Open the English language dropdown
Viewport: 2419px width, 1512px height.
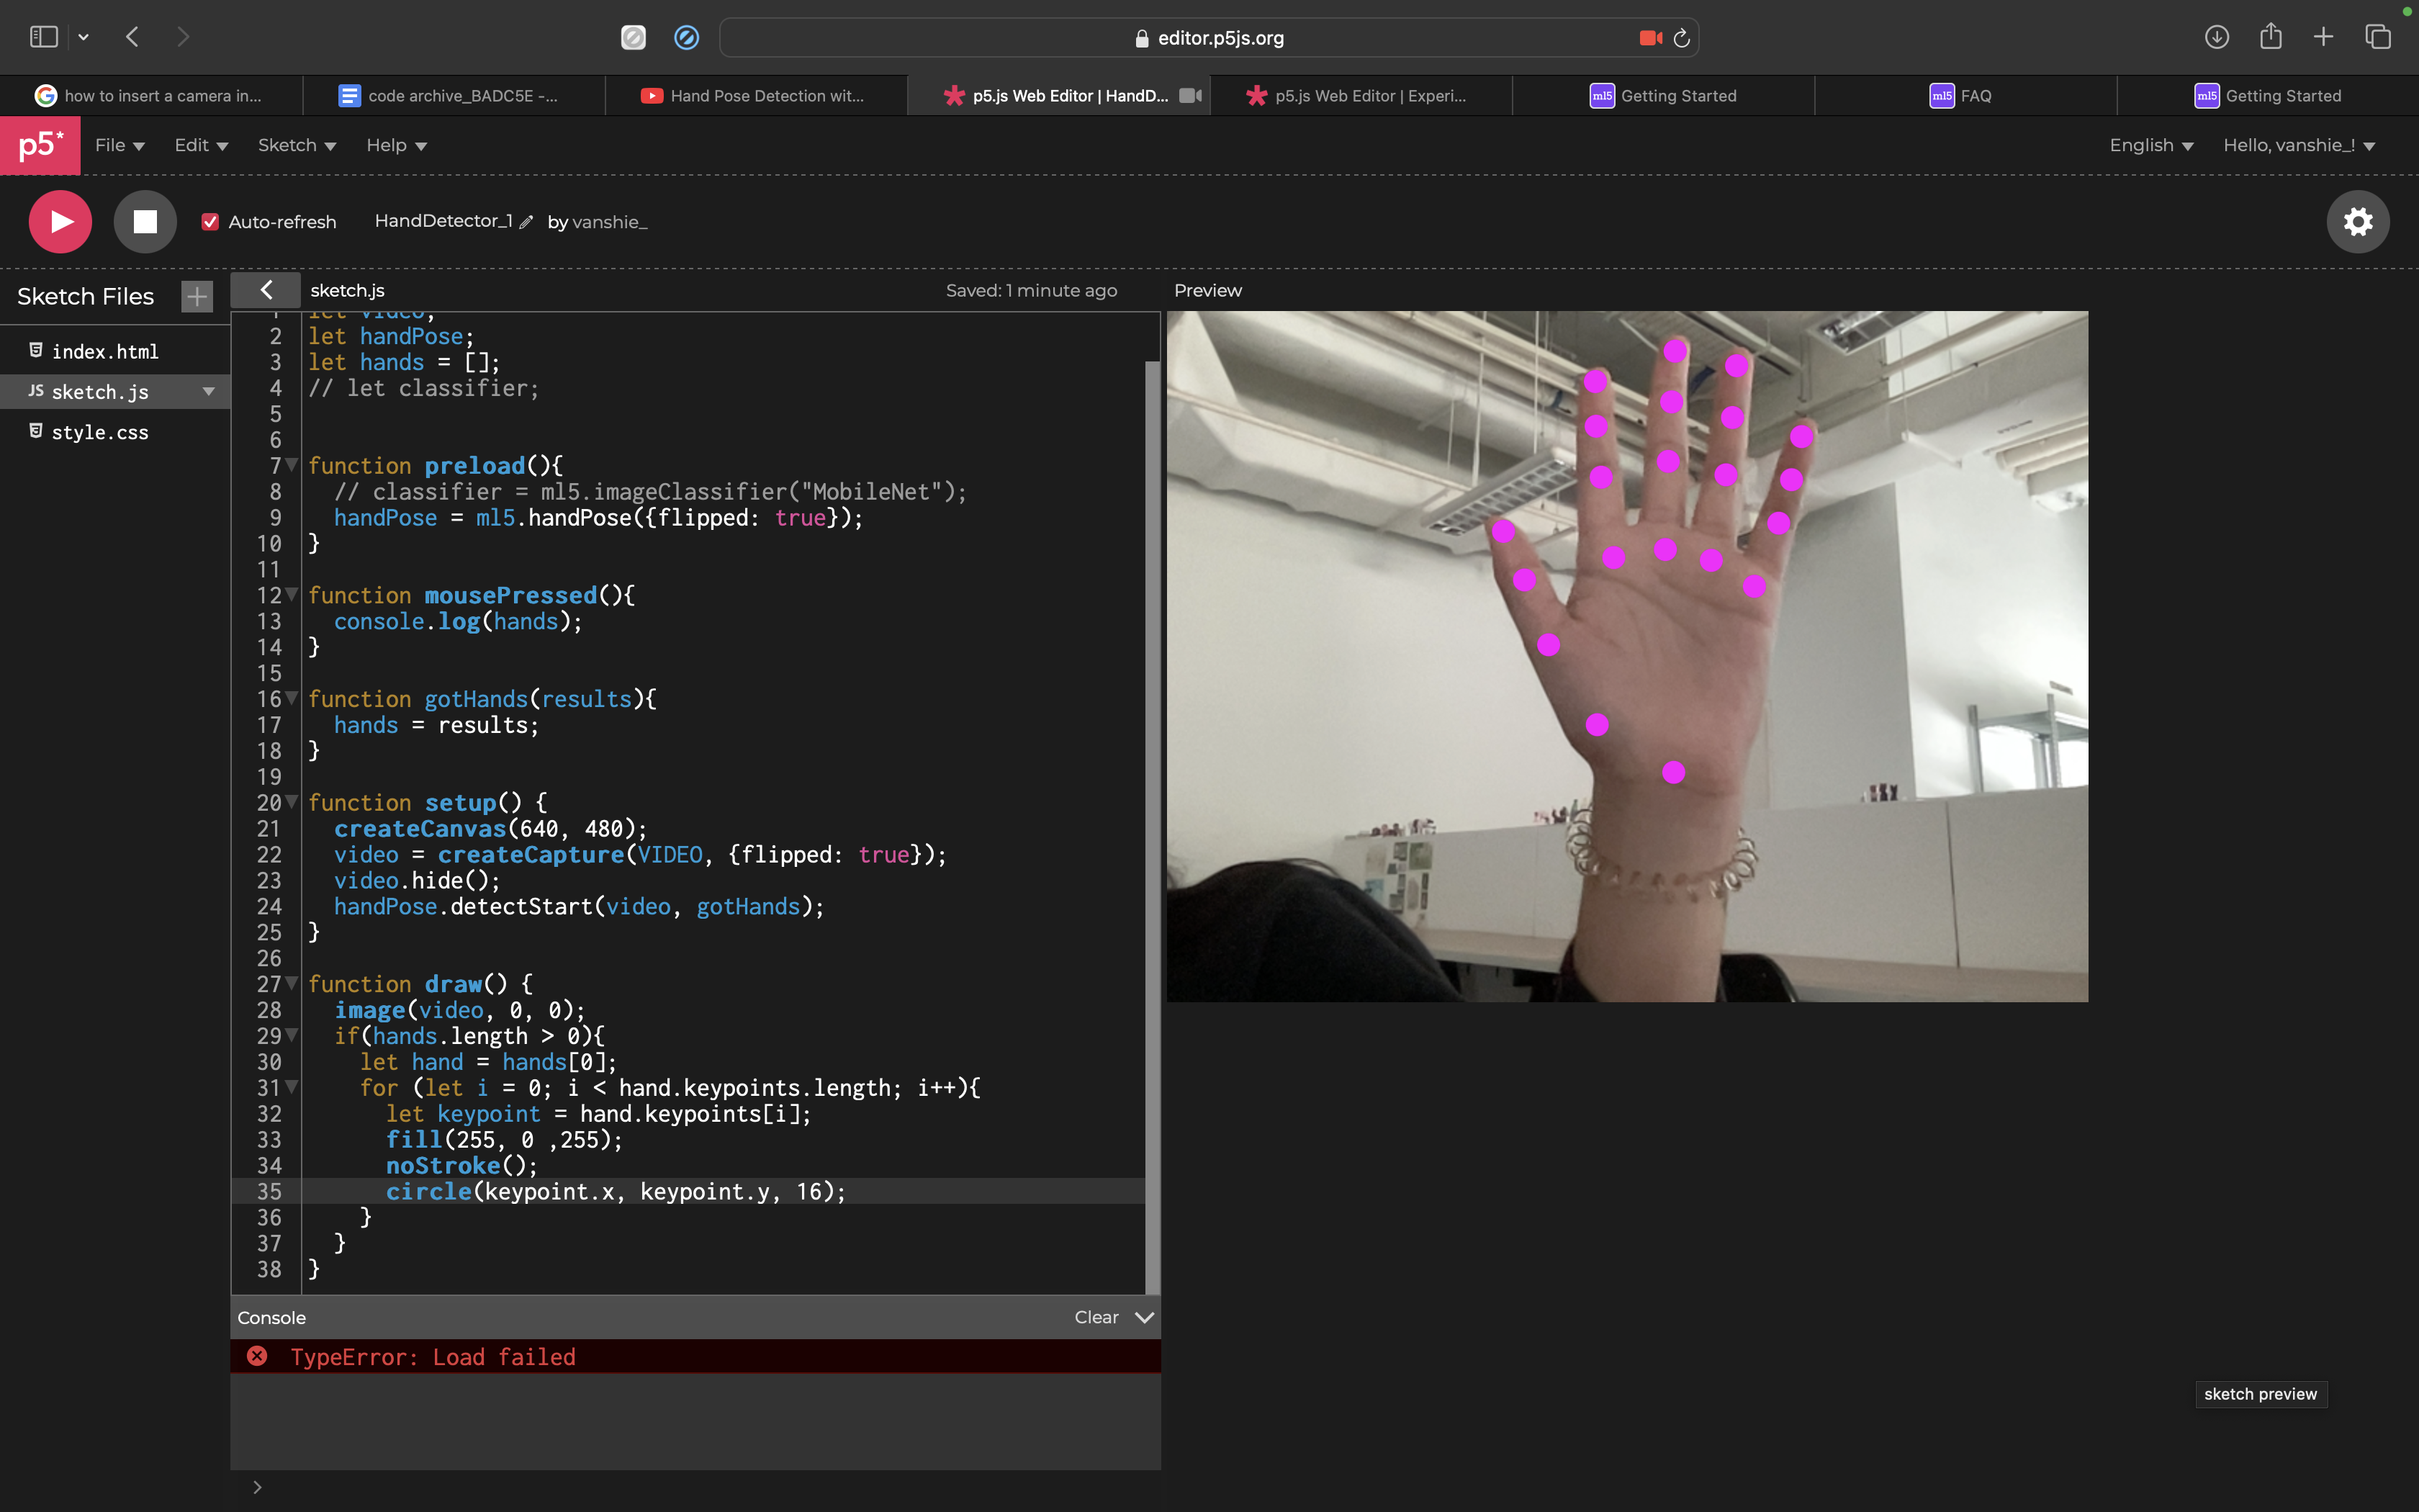[x=2150, y=146]
